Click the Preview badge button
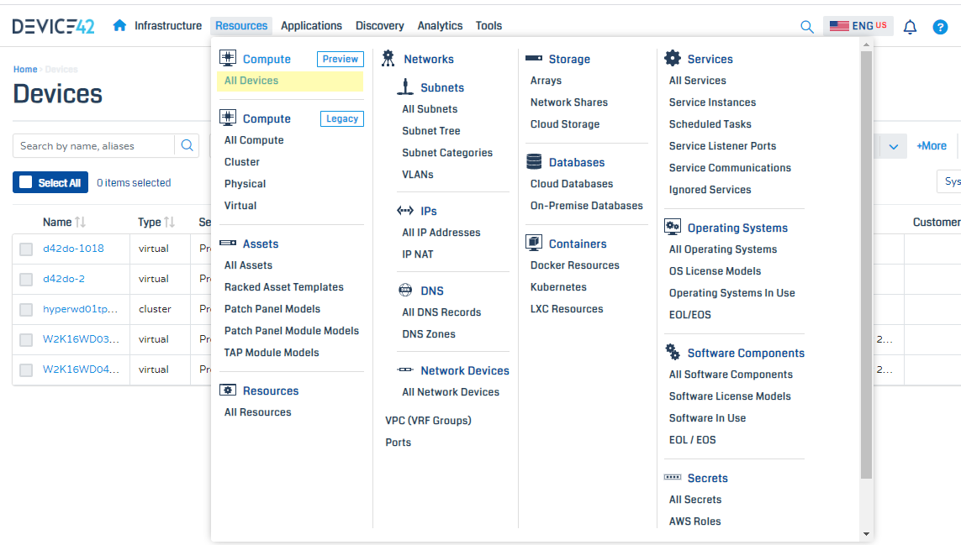961x545 pixels. tap(341, 59)
